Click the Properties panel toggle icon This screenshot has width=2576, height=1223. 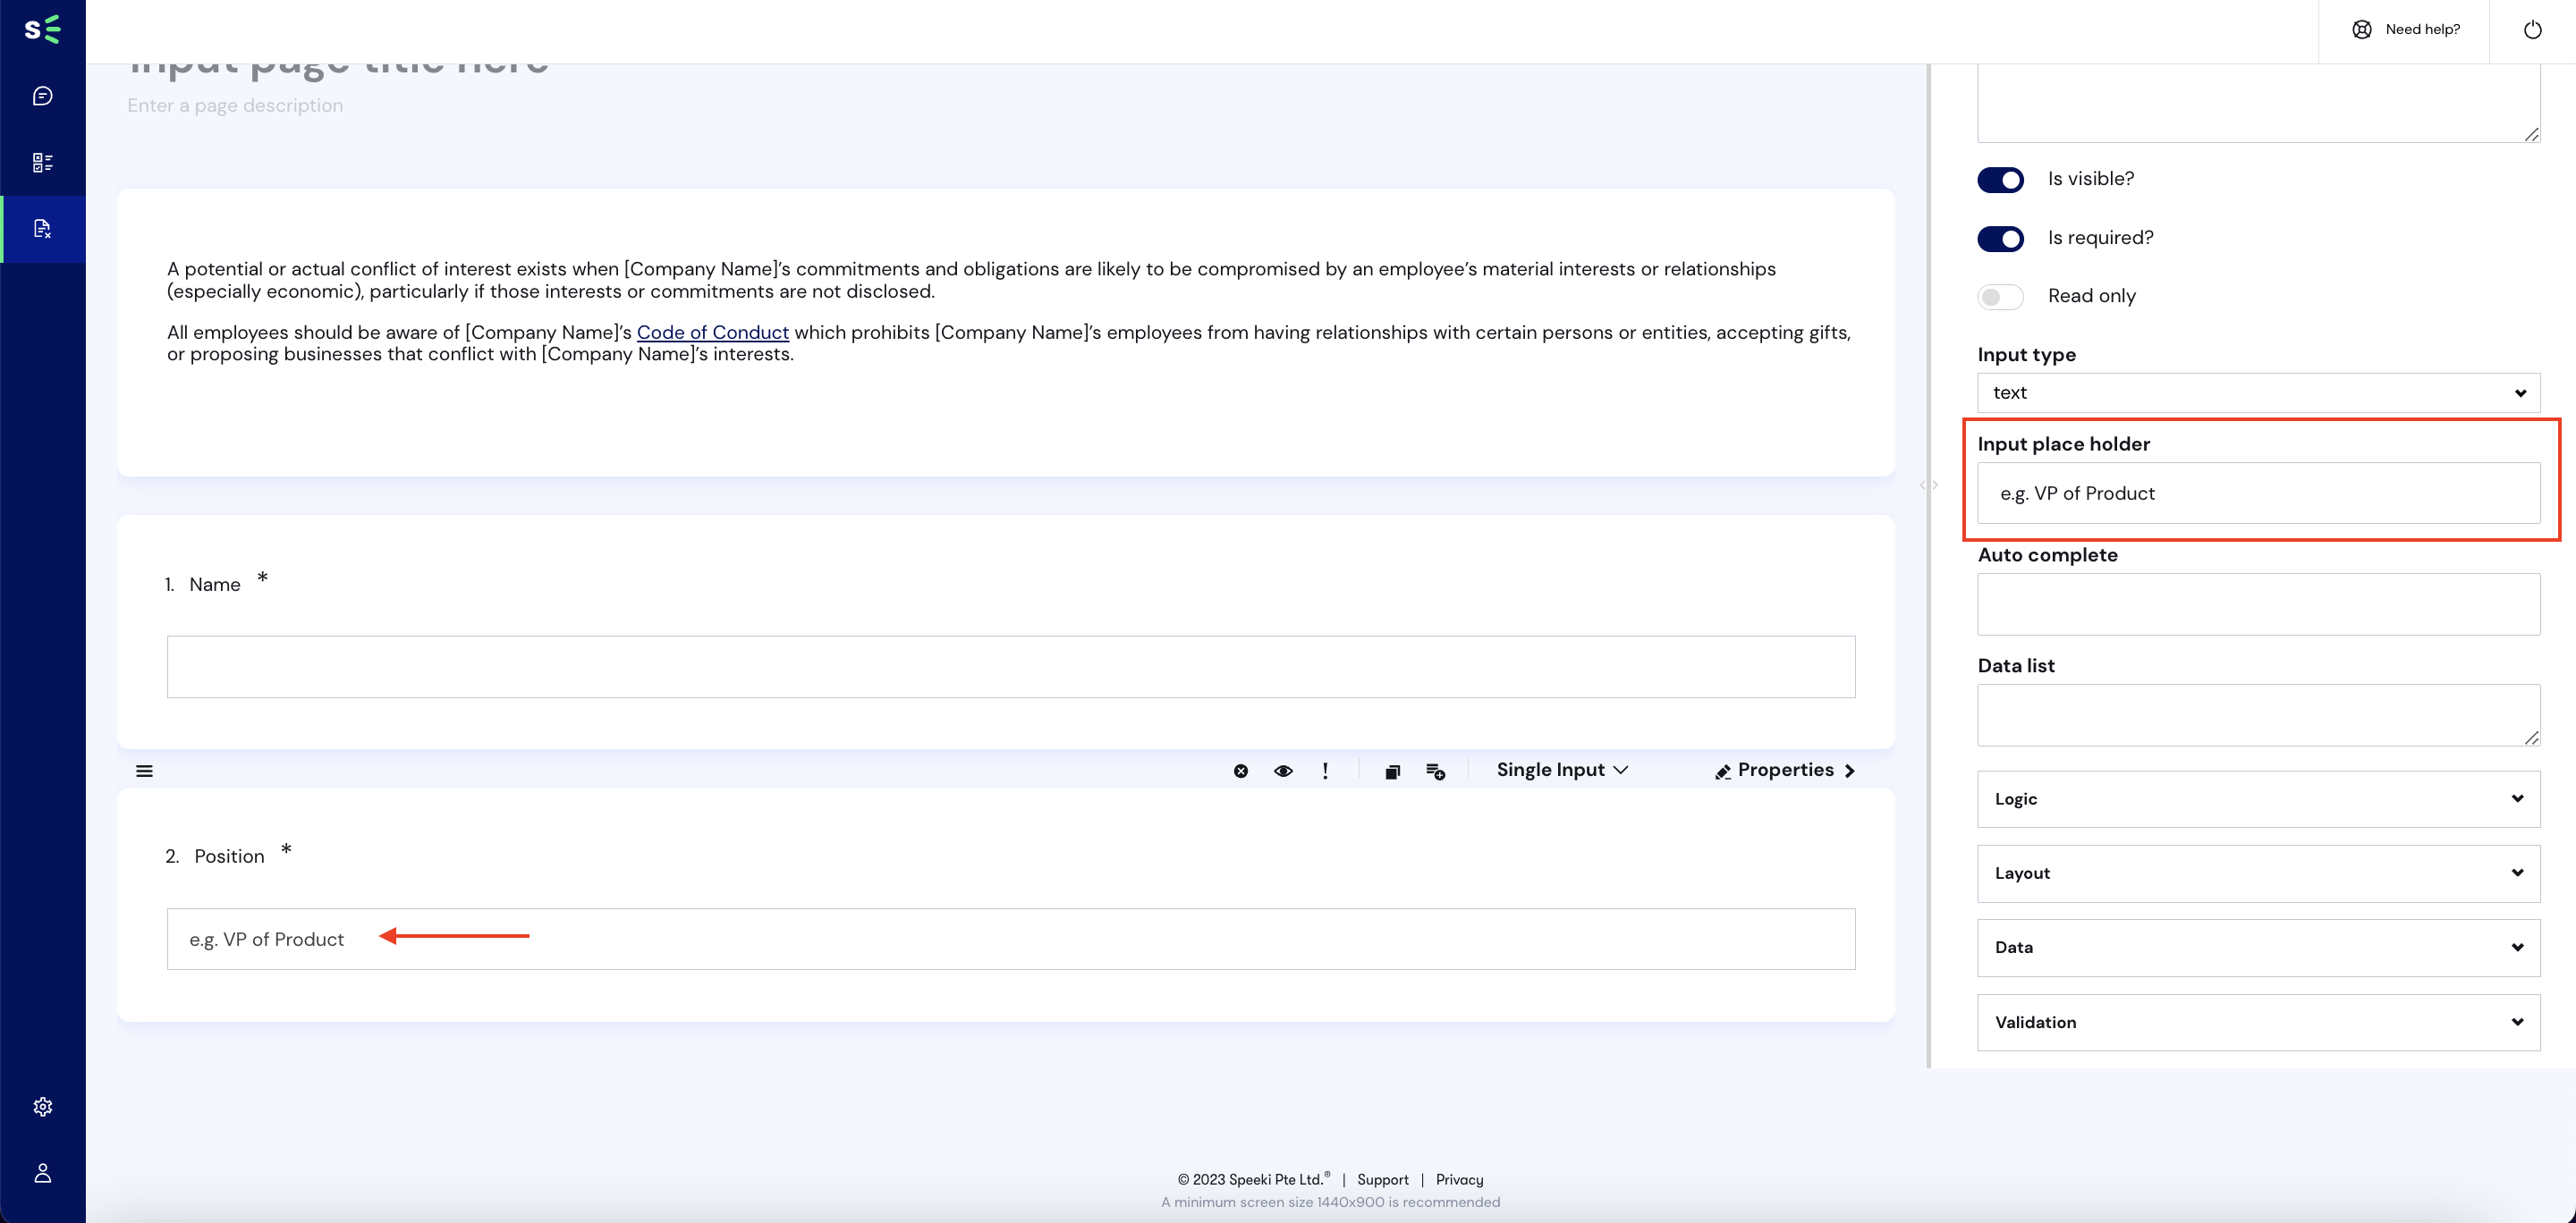[1851, 770]
